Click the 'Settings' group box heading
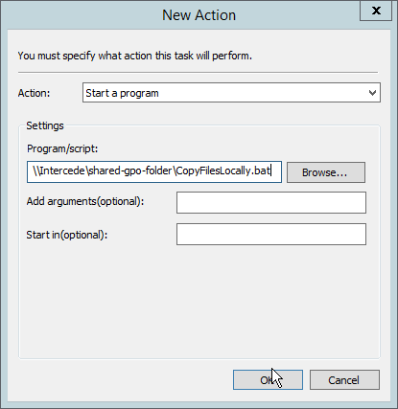This screenshot has height=409, width=398. coord(45,125)
